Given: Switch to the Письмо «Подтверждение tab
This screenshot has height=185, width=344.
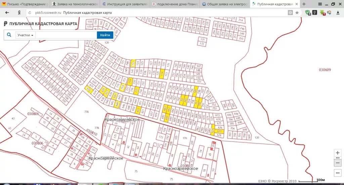Looking at the screenshot, I should pyautogui.click(x=25, y=4).
